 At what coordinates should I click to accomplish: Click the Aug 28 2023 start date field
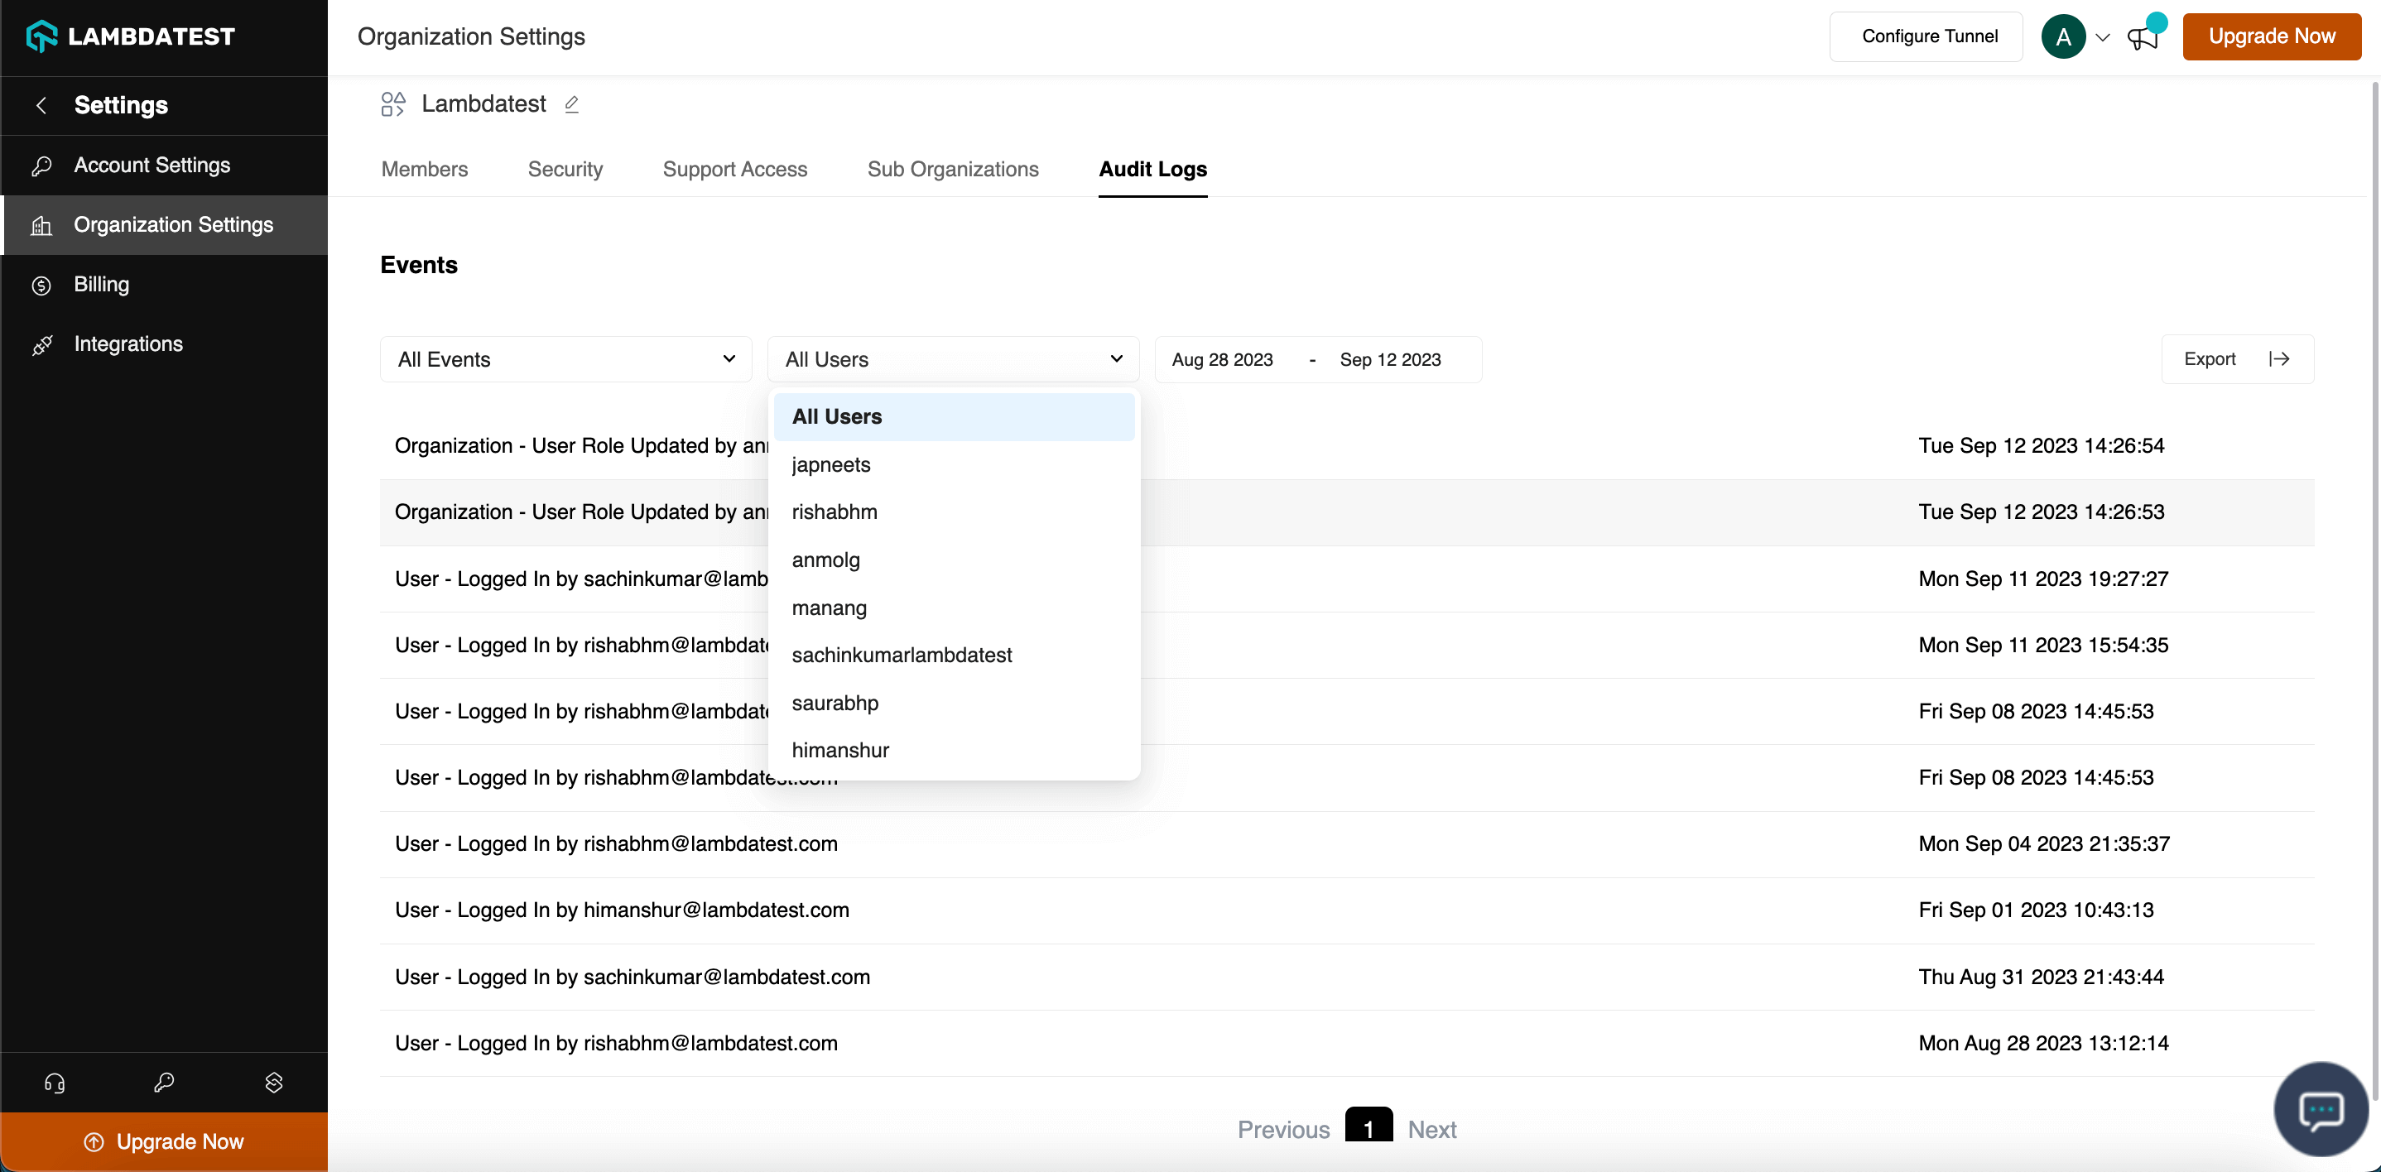[1221, 359]
